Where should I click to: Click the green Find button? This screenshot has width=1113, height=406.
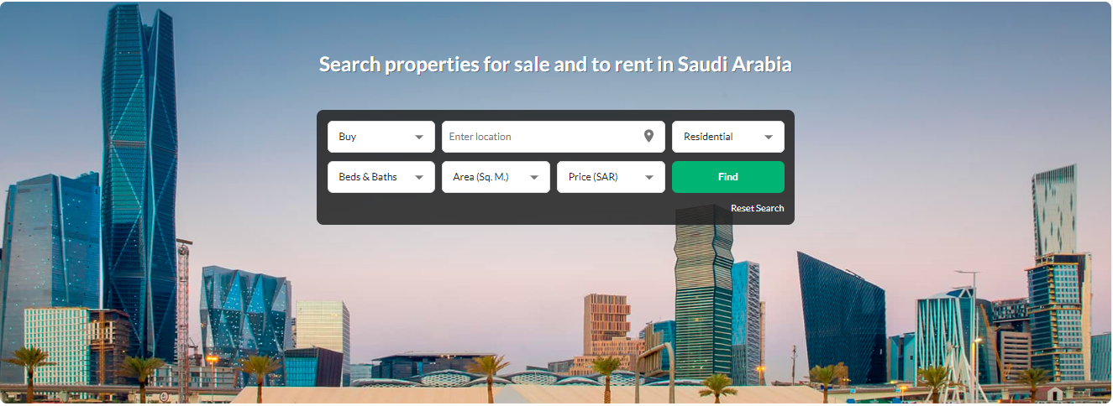(728, 177)
